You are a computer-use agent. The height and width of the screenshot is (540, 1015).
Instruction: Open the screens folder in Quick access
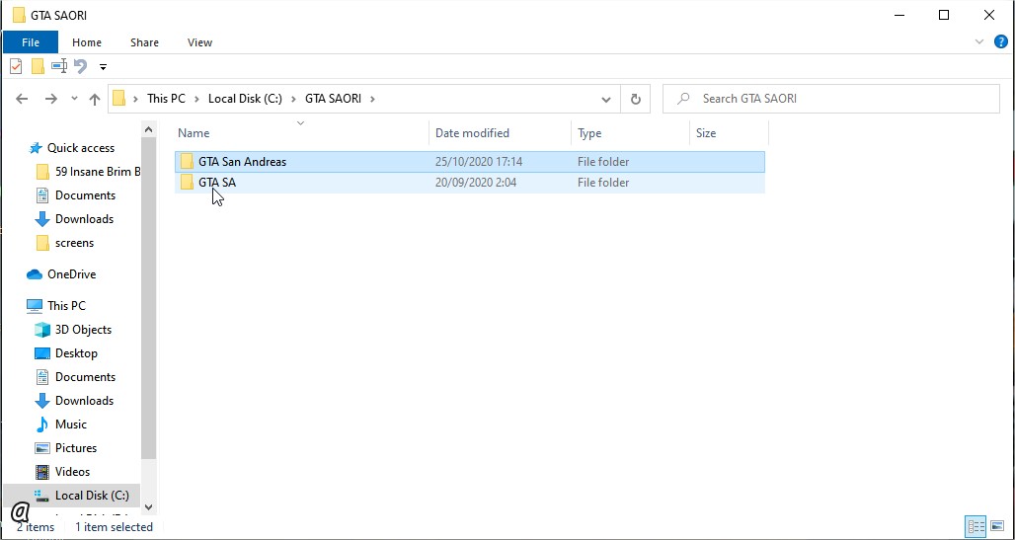click(x=74, y=243)
